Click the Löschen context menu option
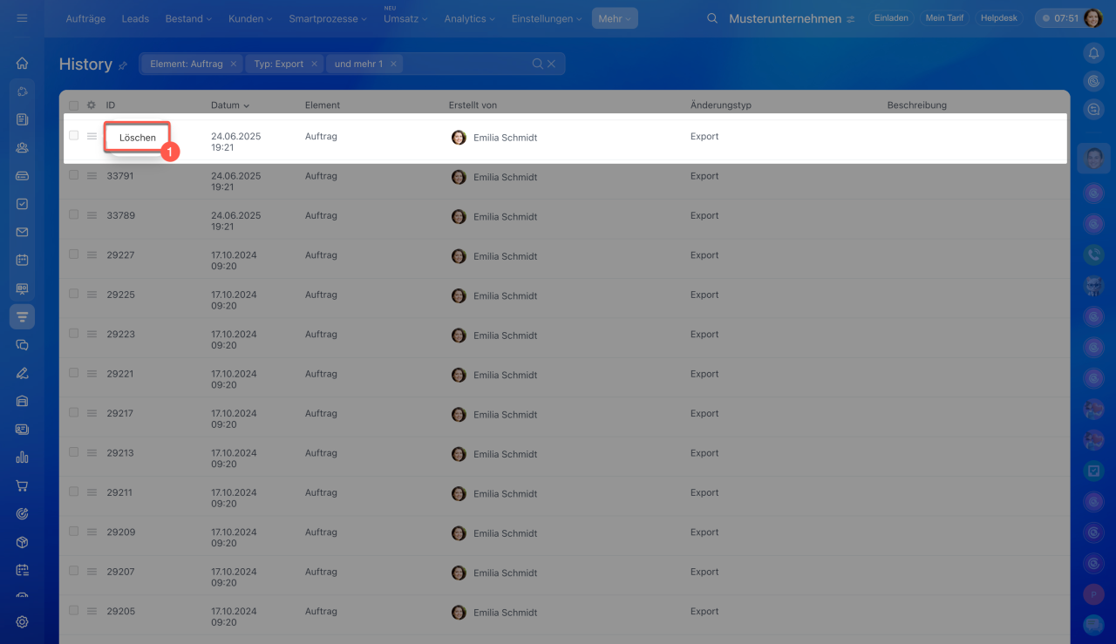Screen dimensions: 1116x644 (137, 138)
